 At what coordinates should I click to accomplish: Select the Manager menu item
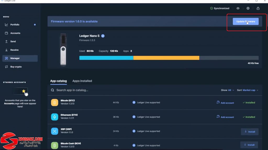pos(20,58)
